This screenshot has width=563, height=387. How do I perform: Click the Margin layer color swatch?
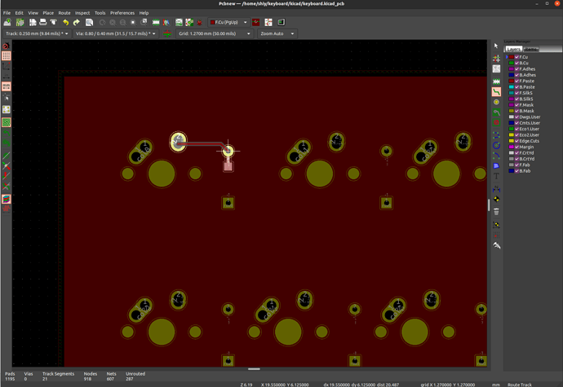point(512,147)
